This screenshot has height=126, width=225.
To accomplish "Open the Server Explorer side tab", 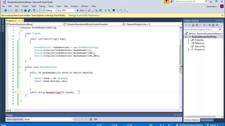I will (3, 25).
